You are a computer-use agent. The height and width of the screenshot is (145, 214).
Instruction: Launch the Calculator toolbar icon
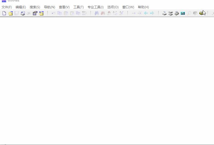coord(183,13)
